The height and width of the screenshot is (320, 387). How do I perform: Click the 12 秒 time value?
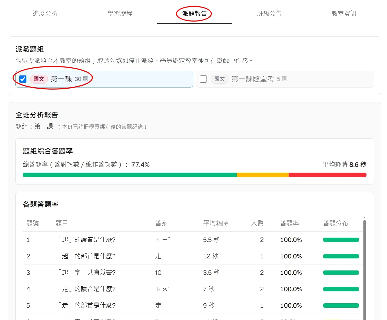click(211, 256)
